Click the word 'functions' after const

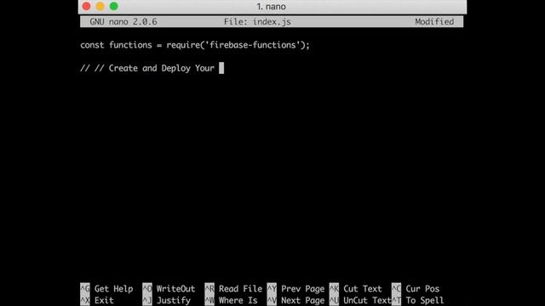(x=130, y=45)
